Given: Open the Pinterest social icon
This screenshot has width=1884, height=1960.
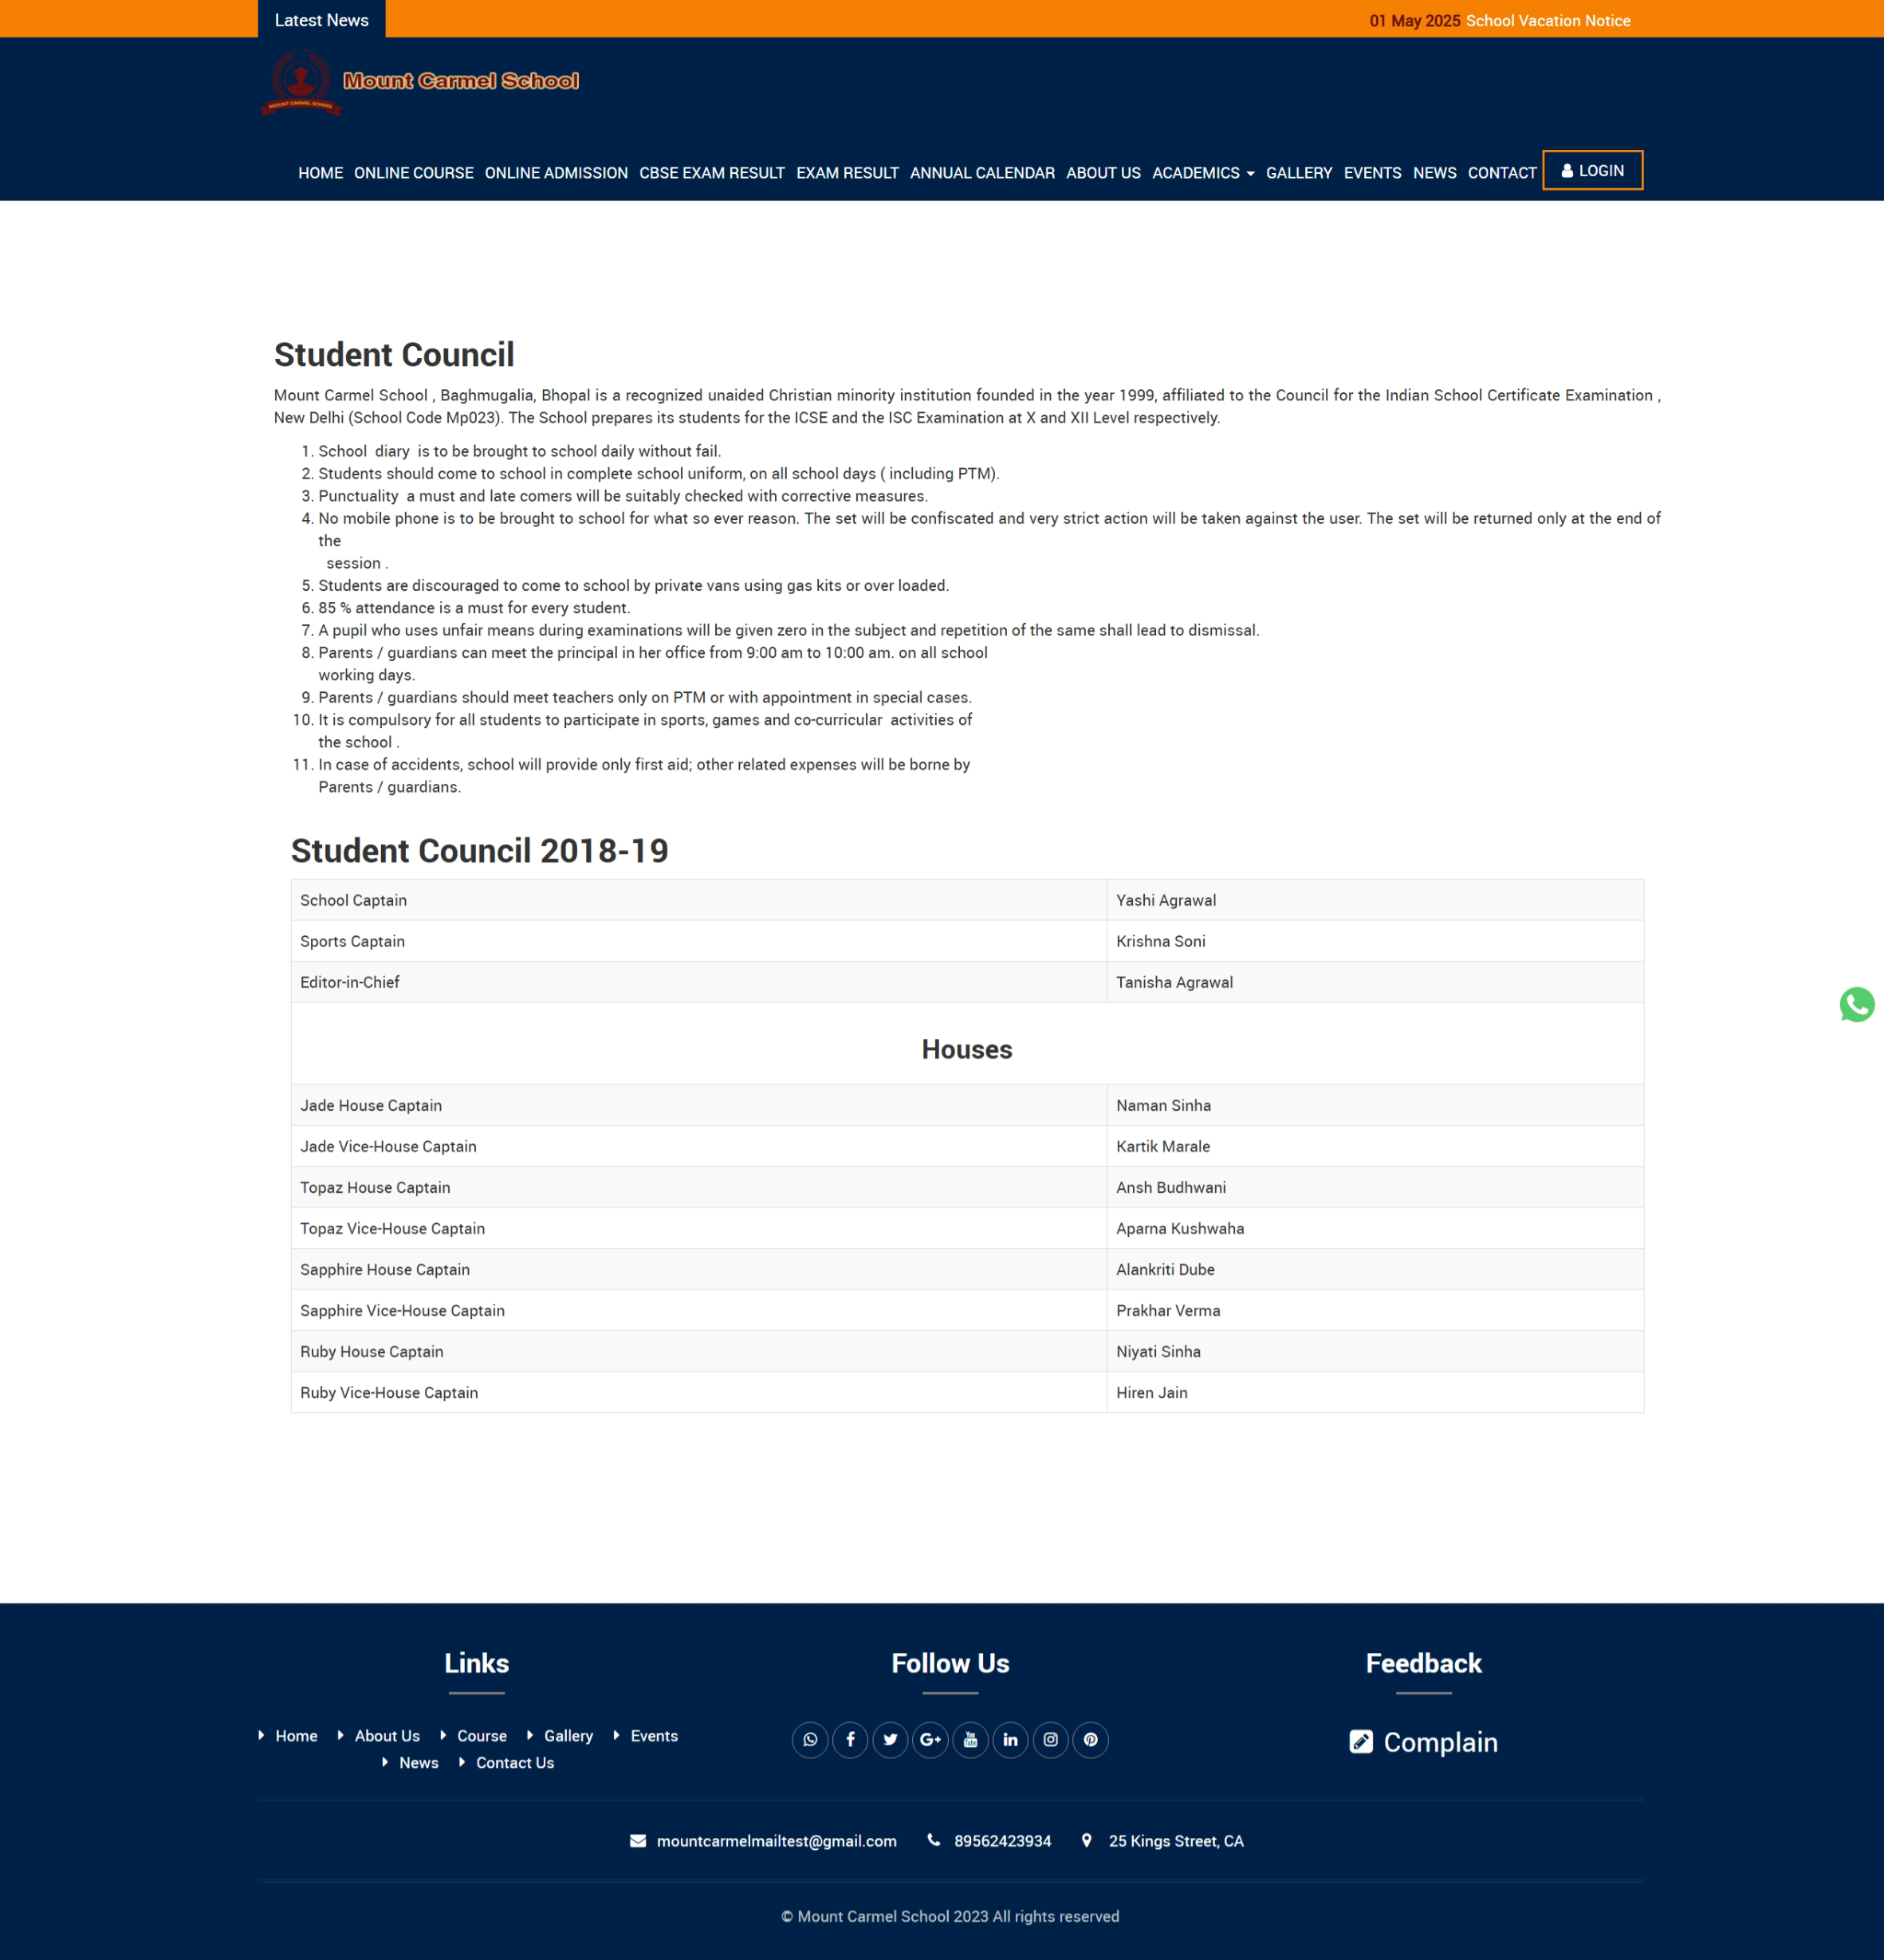Looking at the screenshot, I should (x=1090, y=1740).
